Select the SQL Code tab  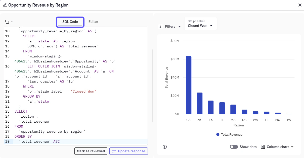coord(70,22)
